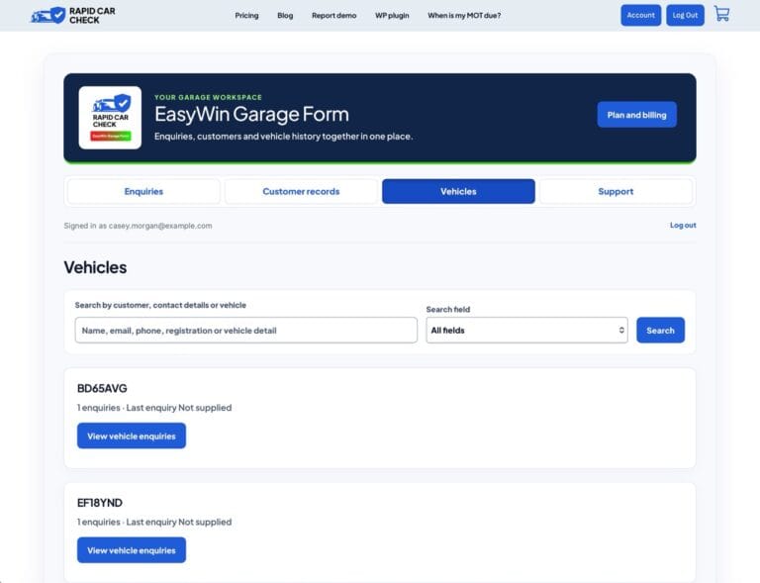760x583 pixels.
Task: Click the garage workspace logo thumbnail
Action: tap(110, 118)
